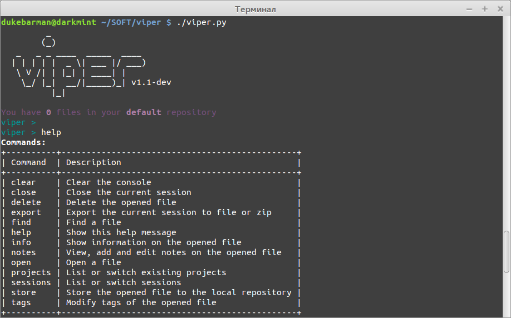This screenshot has height=318, width=511.
Task: Click the store command name
Action: [23, 292]
